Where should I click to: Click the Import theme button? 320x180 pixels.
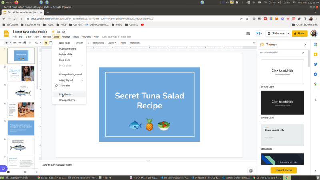point(284,170)
